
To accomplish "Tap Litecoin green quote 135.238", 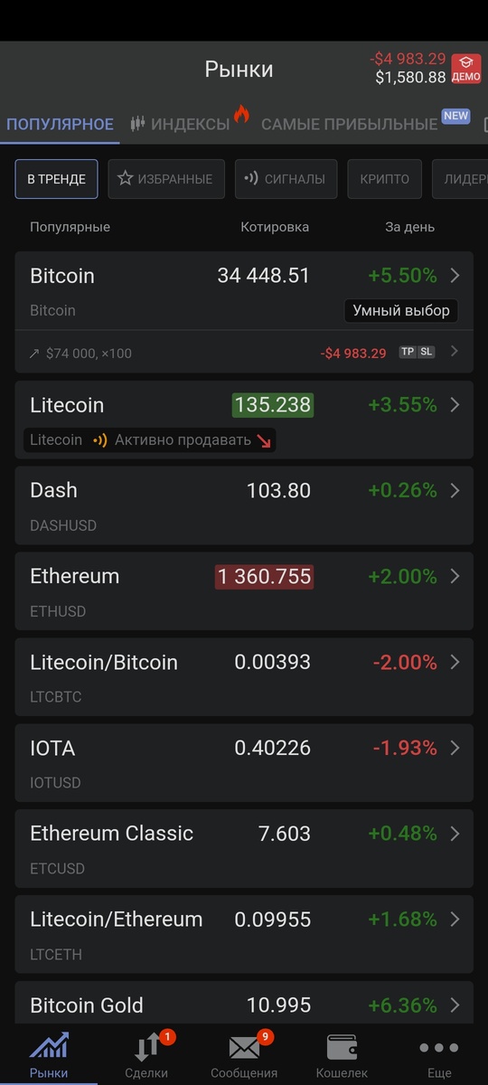I will (x=273, y=404).
